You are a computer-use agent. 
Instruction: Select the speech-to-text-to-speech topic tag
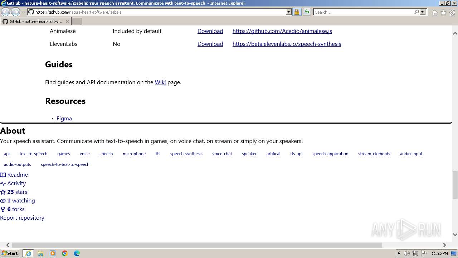(65, 164)
